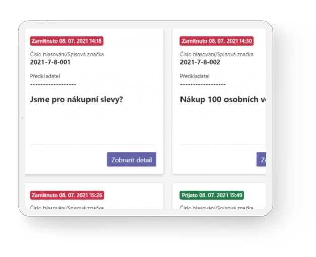
Task: Open detail for "Jsme pro nákupní slevy?"
Action: pos(131,160)
